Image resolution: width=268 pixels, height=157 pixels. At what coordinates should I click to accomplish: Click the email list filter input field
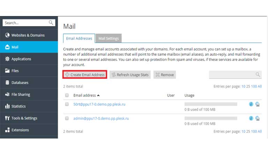coord(235,75)
